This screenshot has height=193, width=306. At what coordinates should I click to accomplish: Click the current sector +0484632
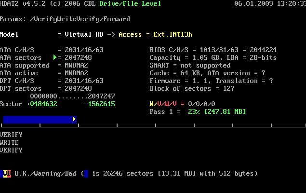[x=42, y=104]
